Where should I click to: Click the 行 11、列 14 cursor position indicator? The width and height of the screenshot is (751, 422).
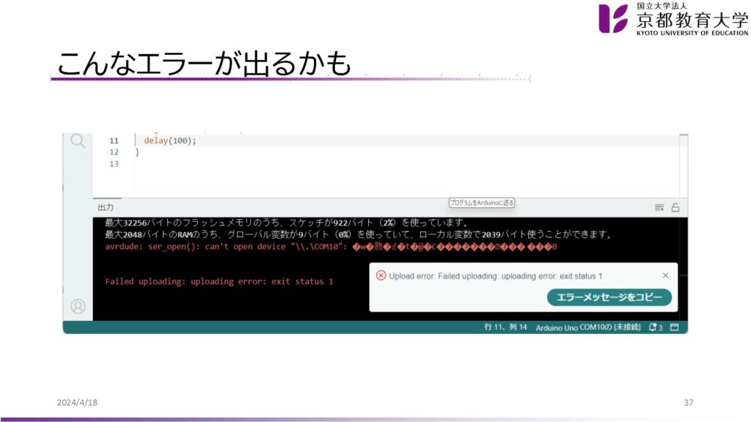[x=506, y=327]
